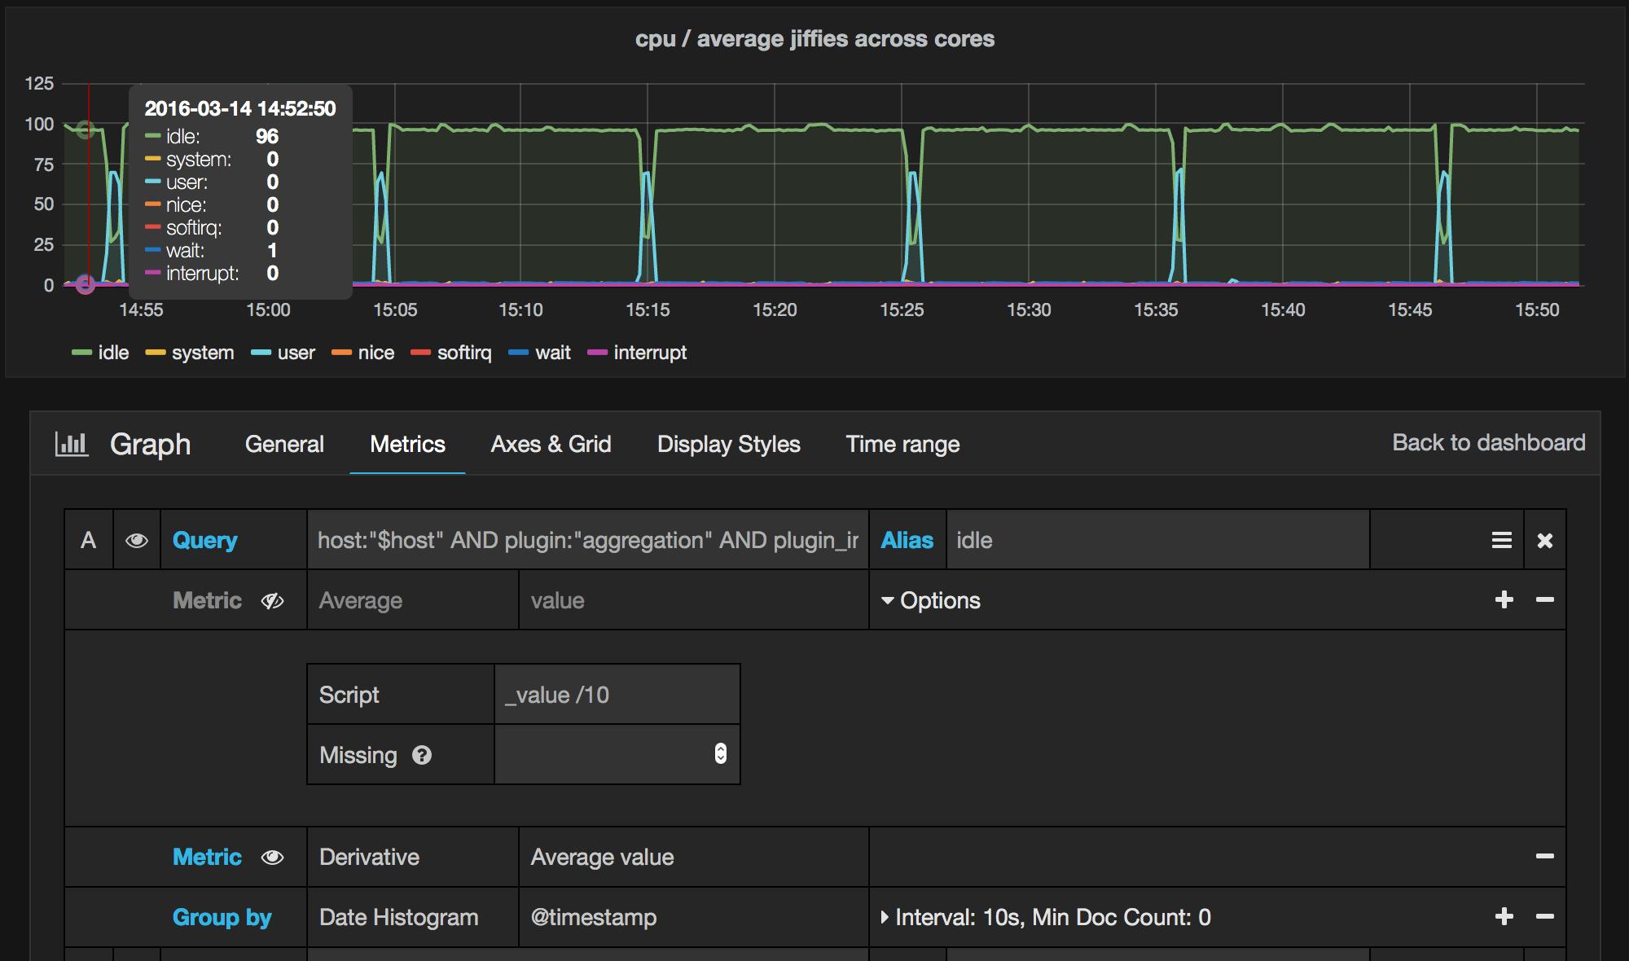The width and height of the screenshot is (1629, 961).
Task: Switch to the Axes & Grid tab
Action: pos(551,444)
